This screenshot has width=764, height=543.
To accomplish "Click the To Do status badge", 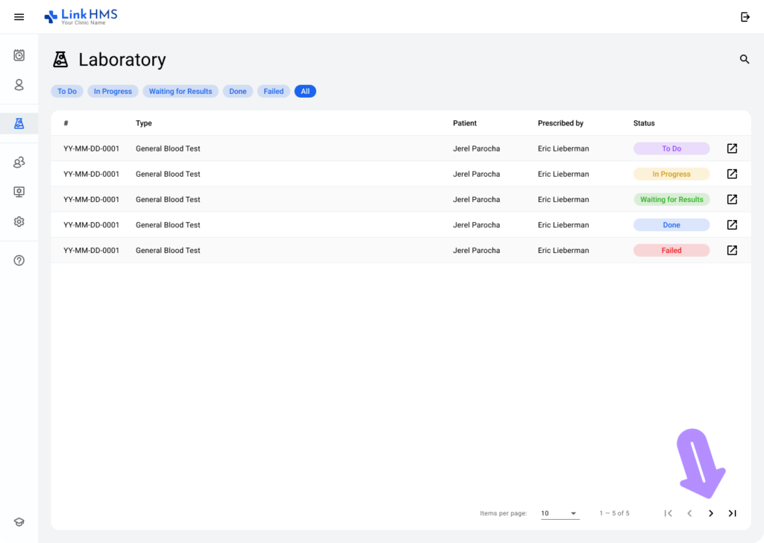I will (671, 148).
